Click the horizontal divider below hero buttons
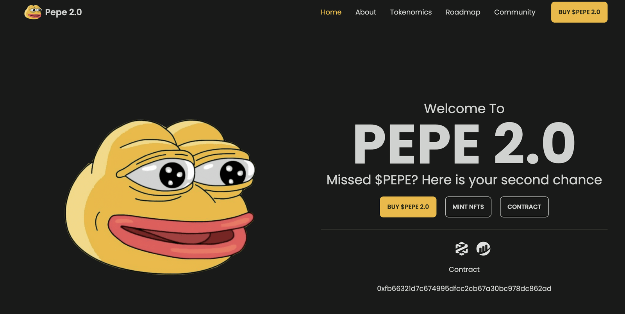625x314 pixels. (x=464, y=230)
